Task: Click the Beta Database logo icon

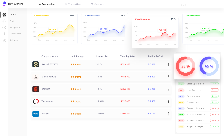Action: pos(4,4)
